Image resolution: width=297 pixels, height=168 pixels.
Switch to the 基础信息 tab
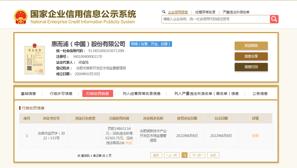(x=28, y=94)
